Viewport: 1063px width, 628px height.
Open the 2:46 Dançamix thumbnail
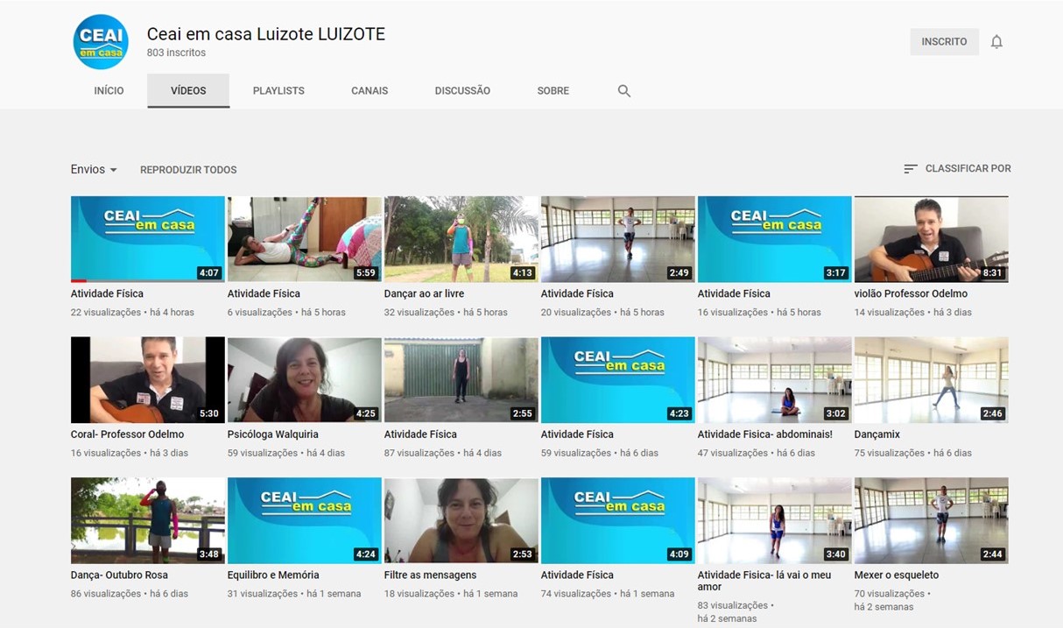932,380
